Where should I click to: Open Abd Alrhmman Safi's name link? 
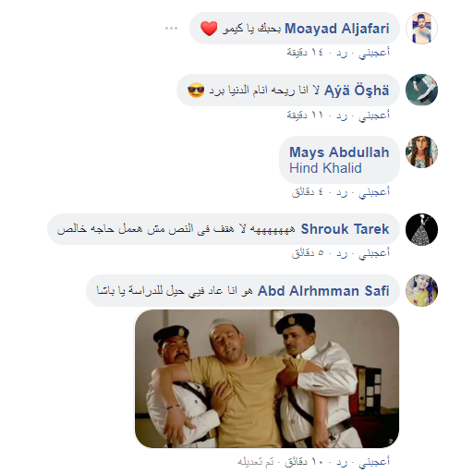pos(323,291)
